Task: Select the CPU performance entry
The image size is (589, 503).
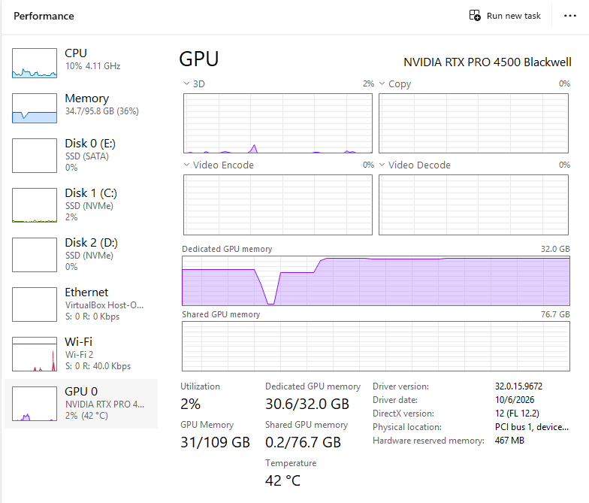Action: (81, 63)
